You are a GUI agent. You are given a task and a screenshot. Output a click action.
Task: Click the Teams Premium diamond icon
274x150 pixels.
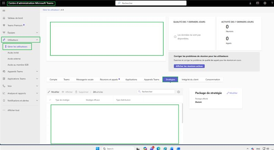pos(4,25)
